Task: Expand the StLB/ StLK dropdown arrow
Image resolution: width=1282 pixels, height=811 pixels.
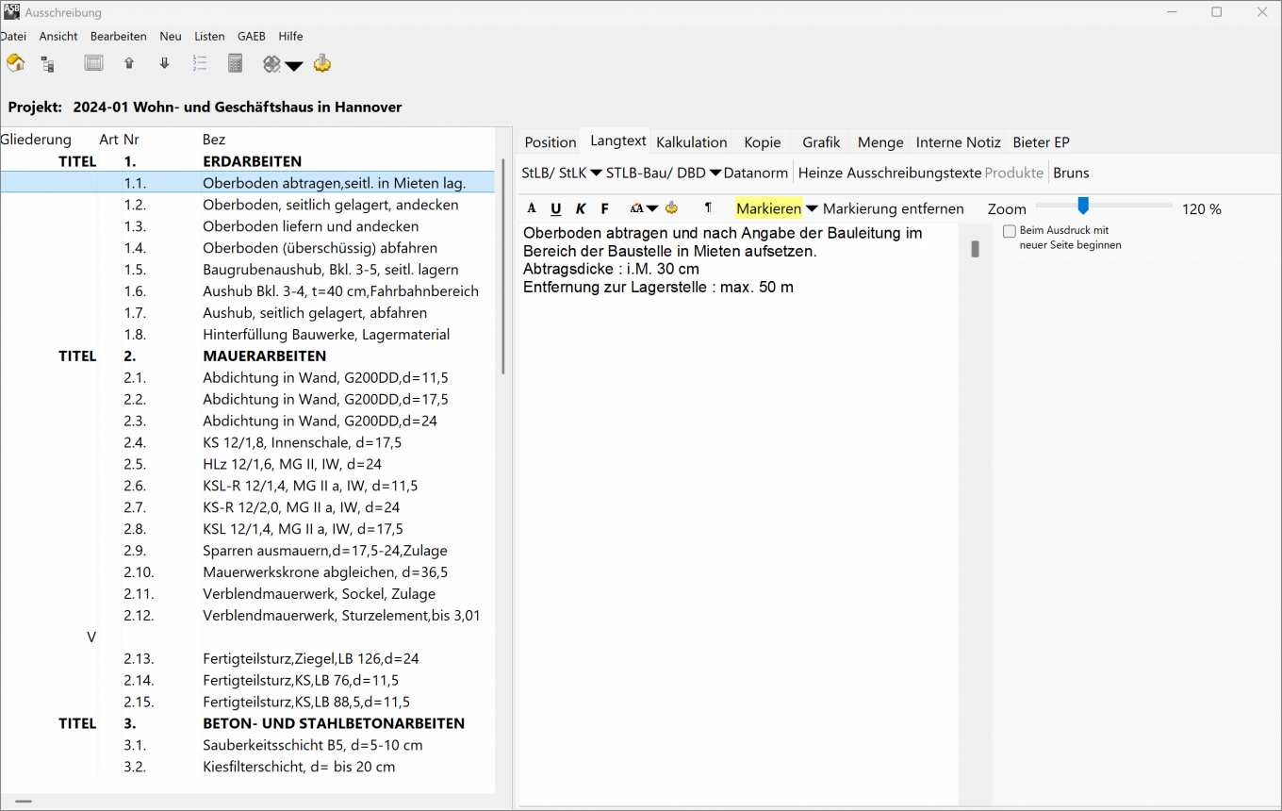Action: (596, 174)
